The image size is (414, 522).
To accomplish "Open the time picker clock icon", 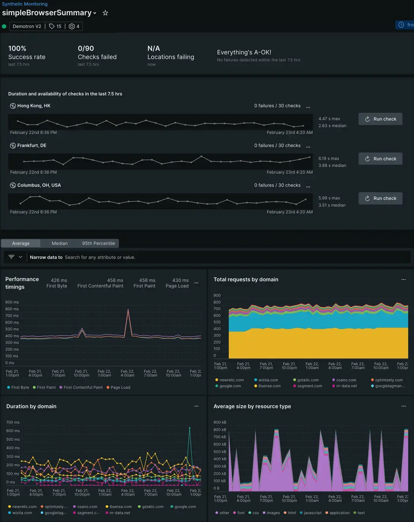I will 401,25.
